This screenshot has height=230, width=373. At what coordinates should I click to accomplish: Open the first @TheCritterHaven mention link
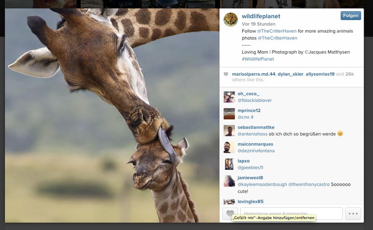click(277, 31)
